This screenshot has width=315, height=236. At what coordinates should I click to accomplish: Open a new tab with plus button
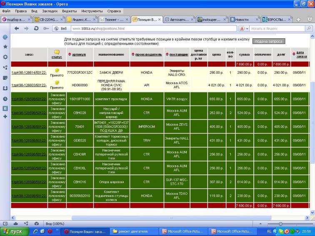point(298,20)
